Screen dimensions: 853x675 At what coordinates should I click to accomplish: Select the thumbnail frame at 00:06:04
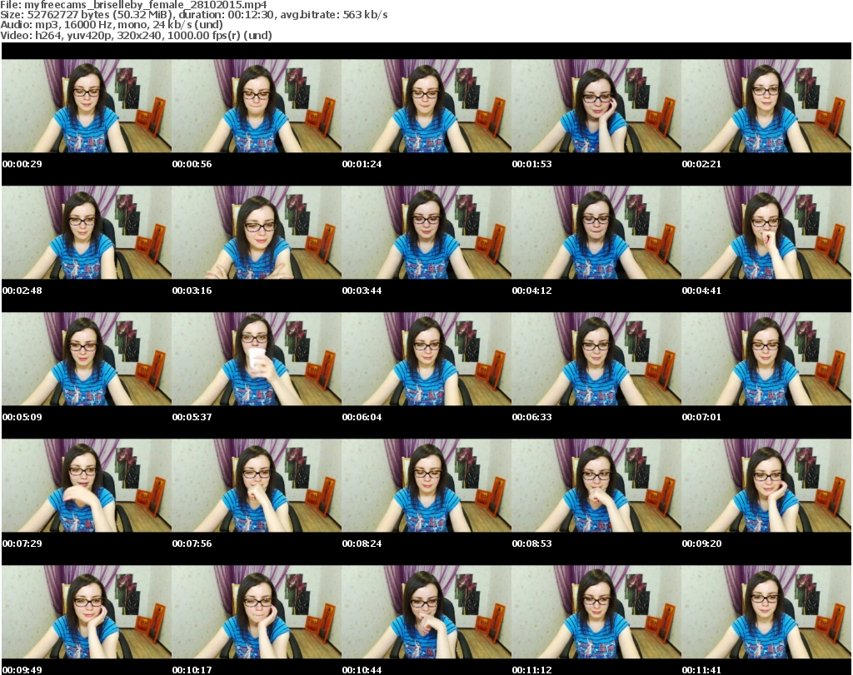[426, 359]
